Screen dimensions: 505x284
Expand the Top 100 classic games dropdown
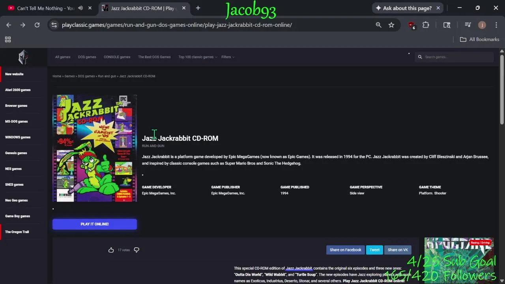[x=198, y=57]
